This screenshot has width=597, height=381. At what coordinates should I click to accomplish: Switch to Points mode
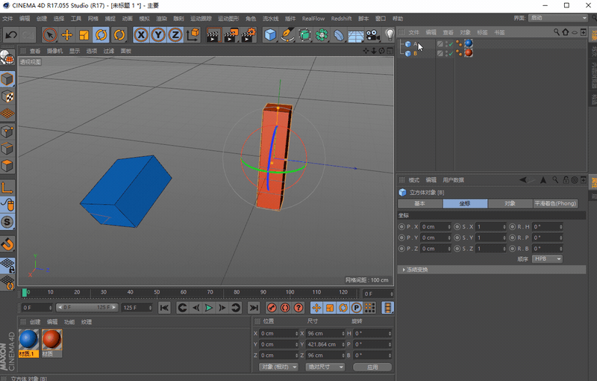point(7,131)
